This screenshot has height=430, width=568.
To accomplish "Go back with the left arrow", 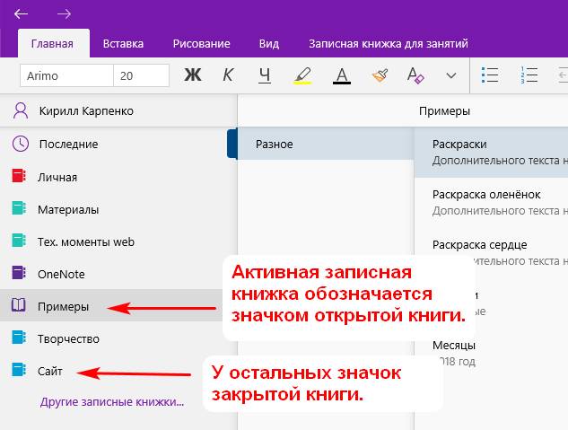I will coord(21,13).
